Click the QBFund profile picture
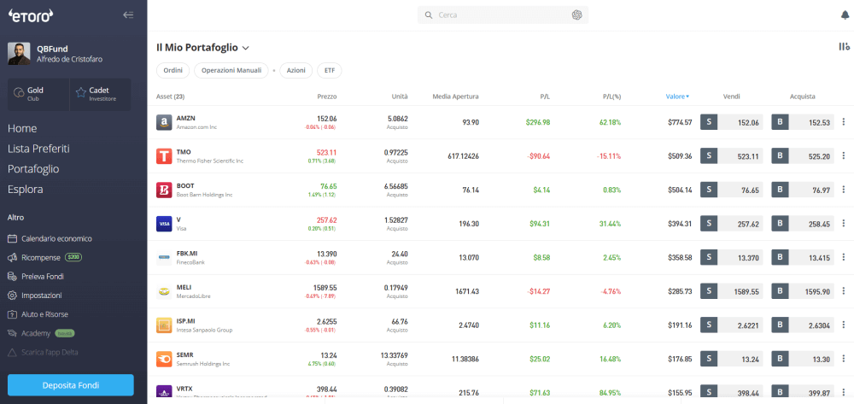 [19, 54]
